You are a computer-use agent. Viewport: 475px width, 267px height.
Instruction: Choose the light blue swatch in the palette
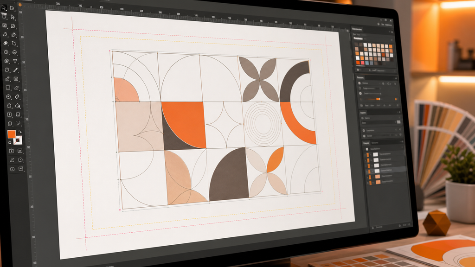pos(367,63)
